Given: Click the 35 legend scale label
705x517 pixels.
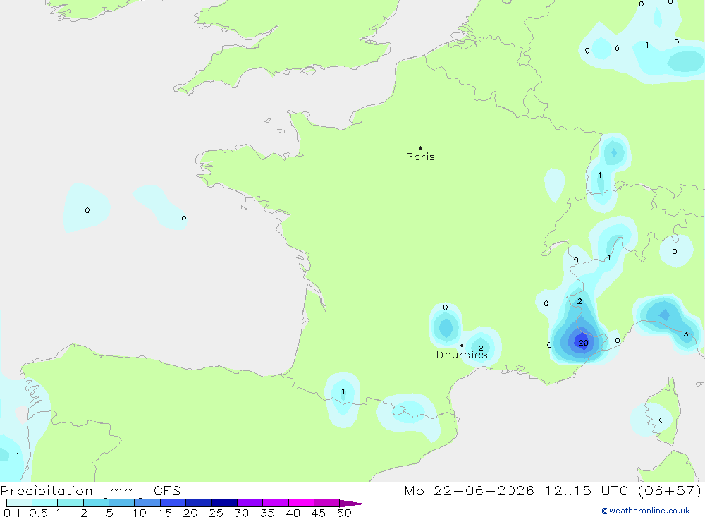Looking at the screenshot, I should [x=267, y=513].
